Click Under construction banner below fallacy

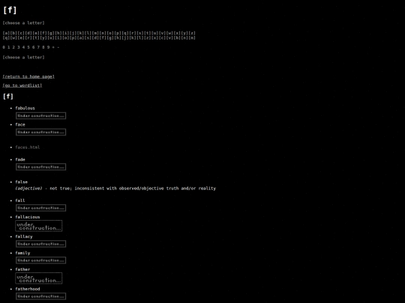tap(40, 244)
